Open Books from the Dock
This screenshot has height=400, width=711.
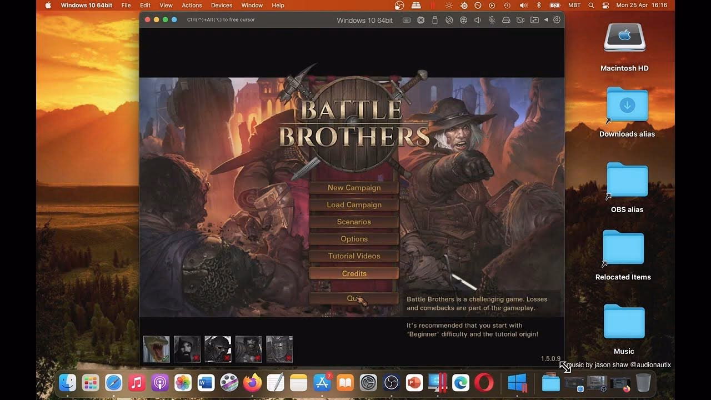coord(345,382)
